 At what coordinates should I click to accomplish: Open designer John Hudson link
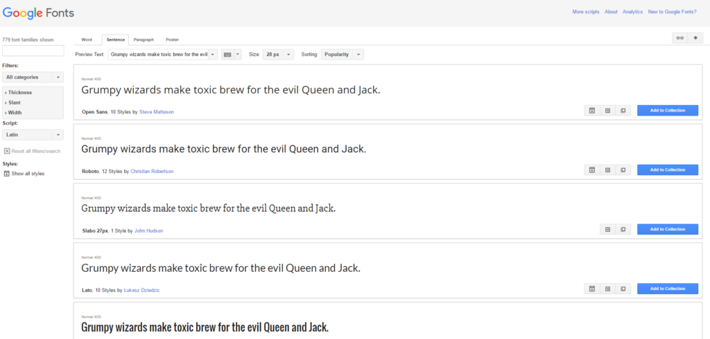click(148, 230)
